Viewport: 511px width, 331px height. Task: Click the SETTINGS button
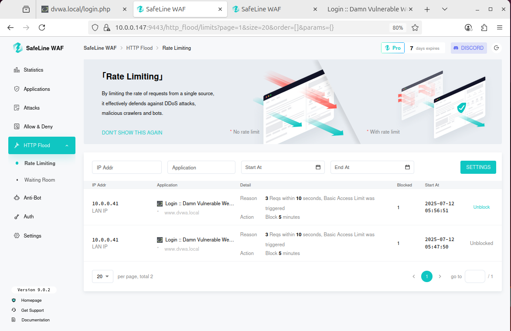478,167
